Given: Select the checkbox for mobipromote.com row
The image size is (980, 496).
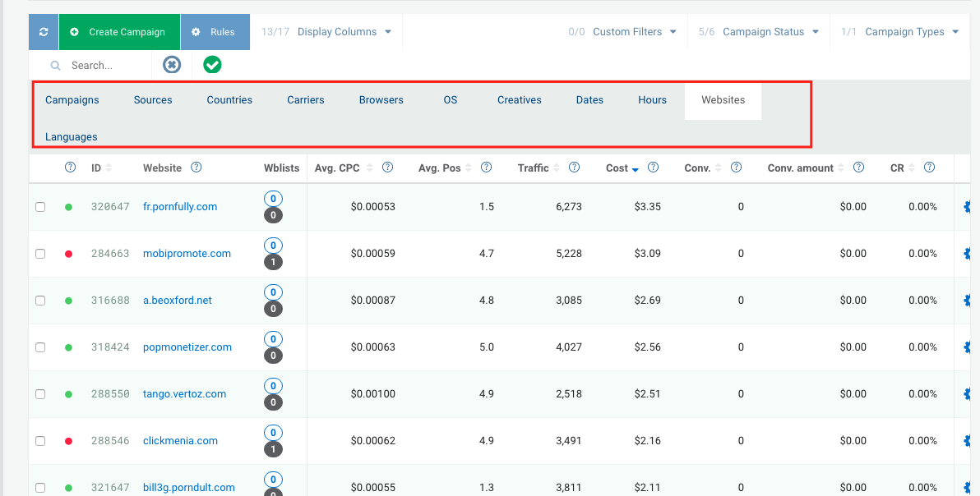Looking at the screenshot, I should point(40,254).
